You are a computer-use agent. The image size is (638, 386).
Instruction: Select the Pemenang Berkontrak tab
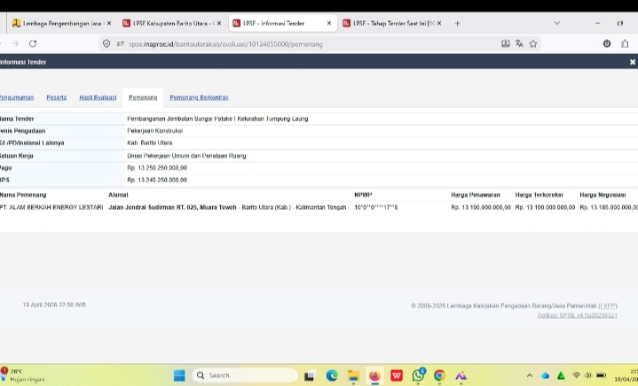[x=199, y=97]
